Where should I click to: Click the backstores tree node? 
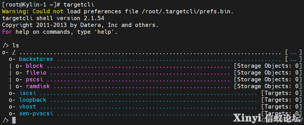click(x=36, y=59)
